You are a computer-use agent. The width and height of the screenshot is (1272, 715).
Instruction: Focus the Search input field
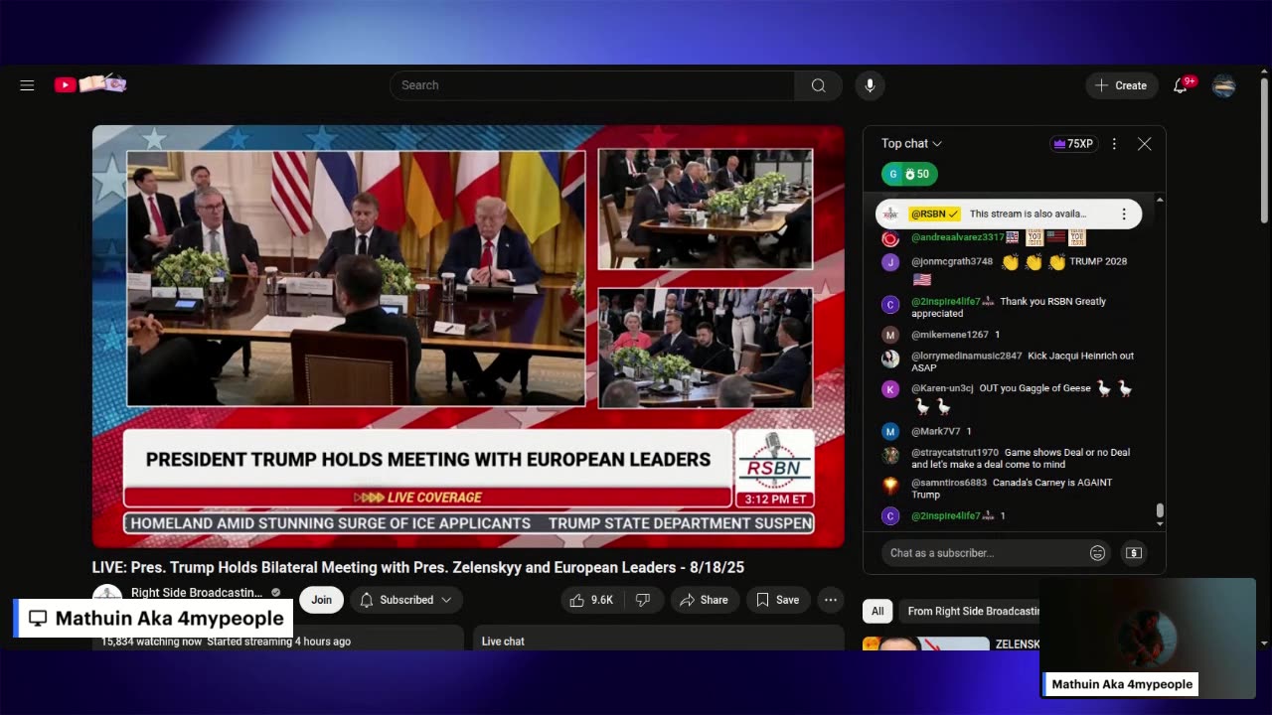click(x=592, y=85)
